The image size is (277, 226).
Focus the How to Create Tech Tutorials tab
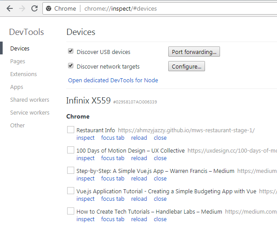[113, 219]
